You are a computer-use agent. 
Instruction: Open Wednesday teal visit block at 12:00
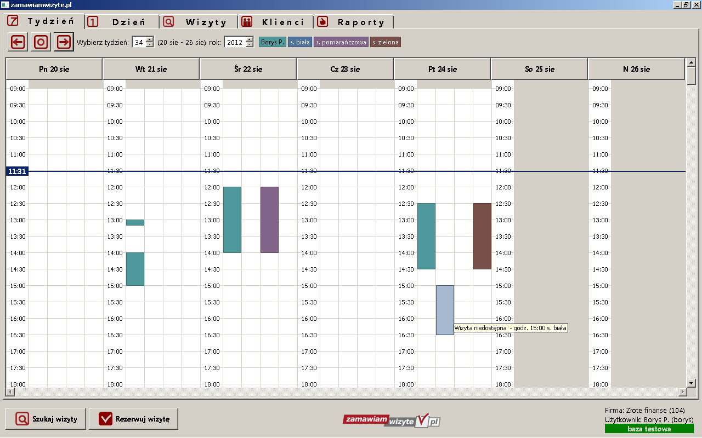[232, 220]
